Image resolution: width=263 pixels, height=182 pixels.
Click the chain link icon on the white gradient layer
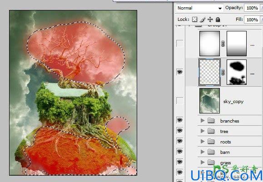click(x=223, y=44)
